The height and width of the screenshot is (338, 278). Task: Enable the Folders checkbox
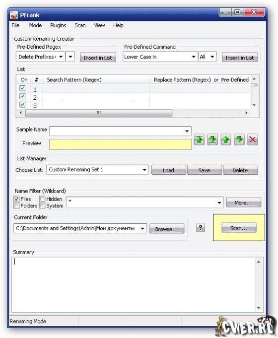pyautogui.click(x=16, y=205)
